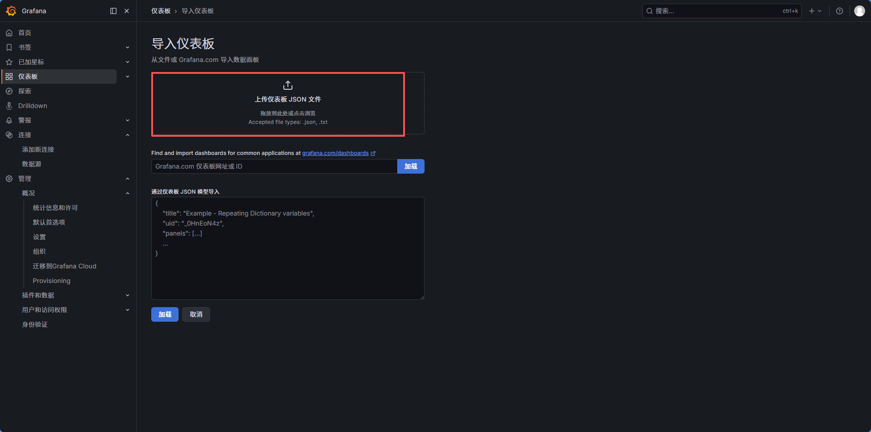
Task: Expand the 已加星标 section chevron
Action: point(128,62)
